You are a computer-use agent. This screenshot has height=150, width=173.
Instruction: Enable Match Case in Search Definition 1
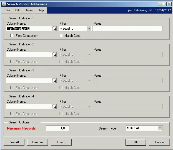click(x=61, y=36)
